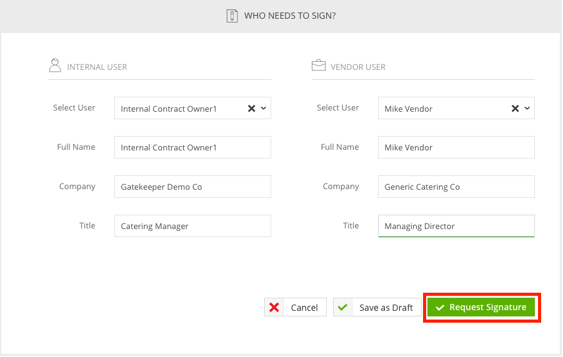Edit the Catering Manager title field
Viewport: 563px width, 357px height.
[x=192, y=226]
